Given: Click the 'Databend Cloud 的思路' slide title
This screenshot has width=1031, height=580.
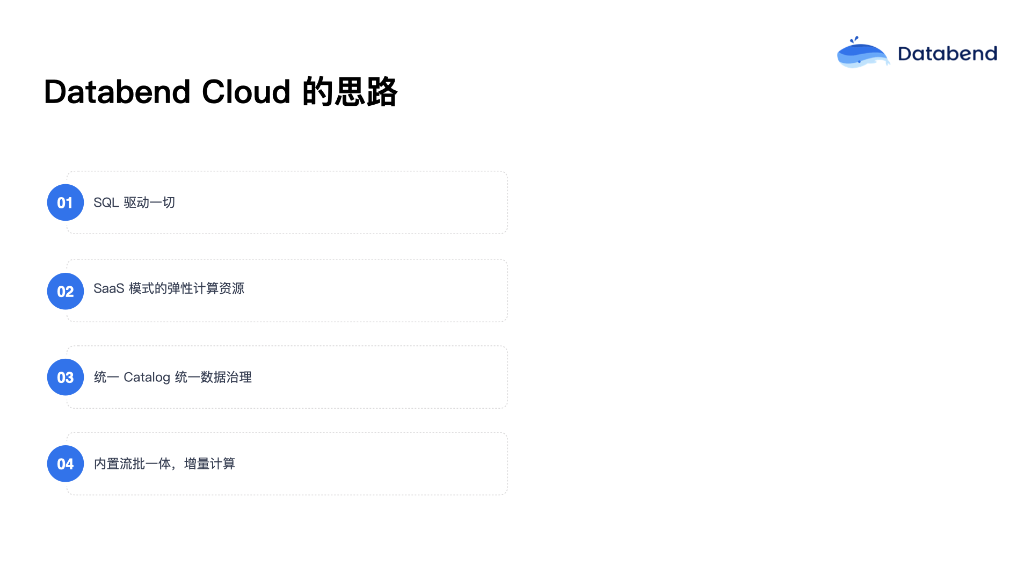Looking at the screenshot, I should (221, 92).
